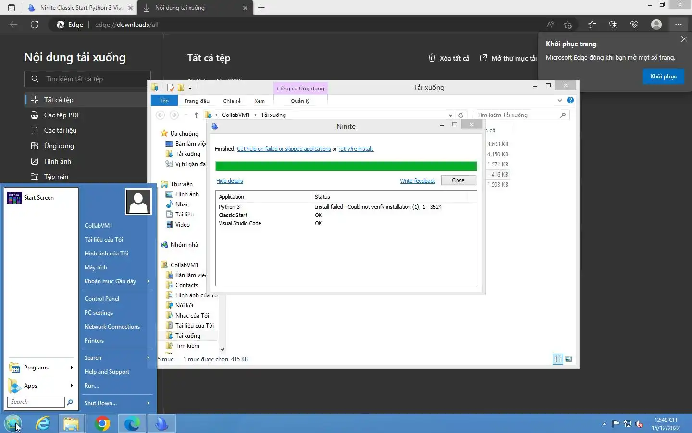Switch Explorer to large icons view
Viewport: 692px width, 433px height.
[568, 359]
